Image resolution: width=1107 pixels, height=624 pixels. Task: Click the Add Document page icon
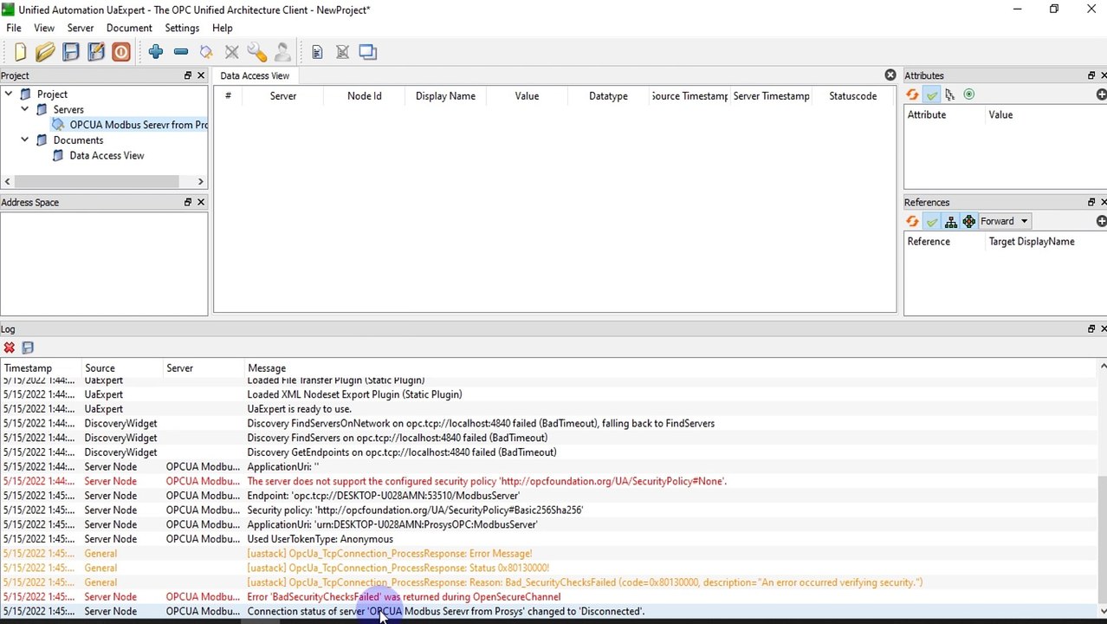(317, 52)
